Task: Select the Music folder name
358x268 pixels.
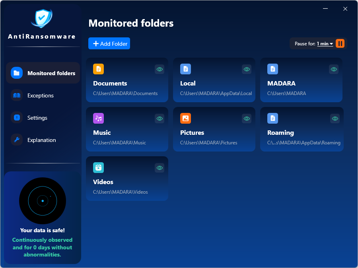Action: click(x=102, y=133)
